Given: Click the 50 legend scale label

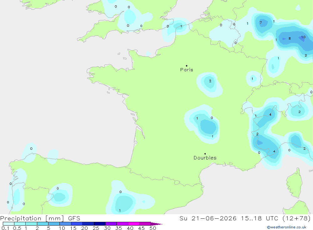Looking at the screenshot, I should (153, 228).
